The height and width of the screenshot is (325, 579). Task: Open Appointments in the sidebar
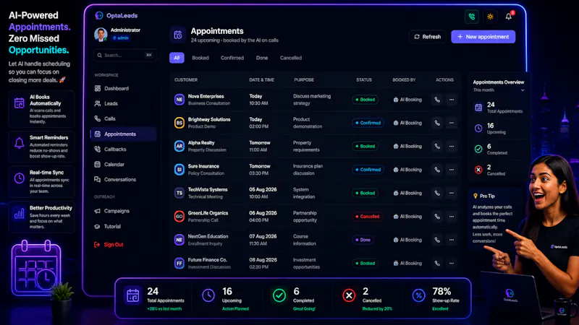(x=123, y=134)
